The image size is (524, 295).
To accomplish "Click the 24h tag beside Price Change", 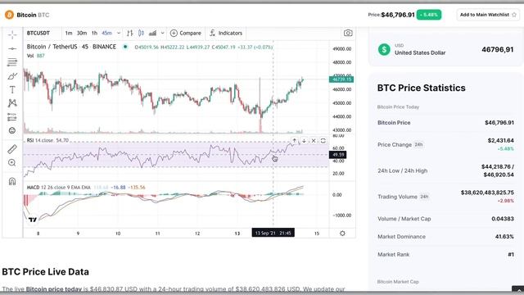I will point(418,145).
